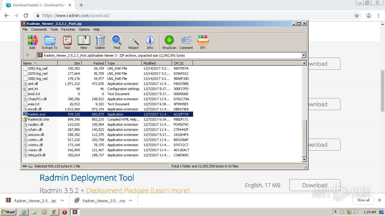Viewport: 385px width, 216px height.
Task: Open the Favorites menu
Action: [68, 29]
